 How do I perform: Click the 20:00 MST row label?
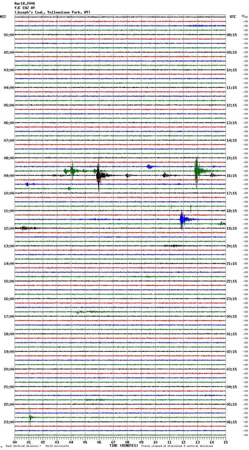(x=9, y=369)
